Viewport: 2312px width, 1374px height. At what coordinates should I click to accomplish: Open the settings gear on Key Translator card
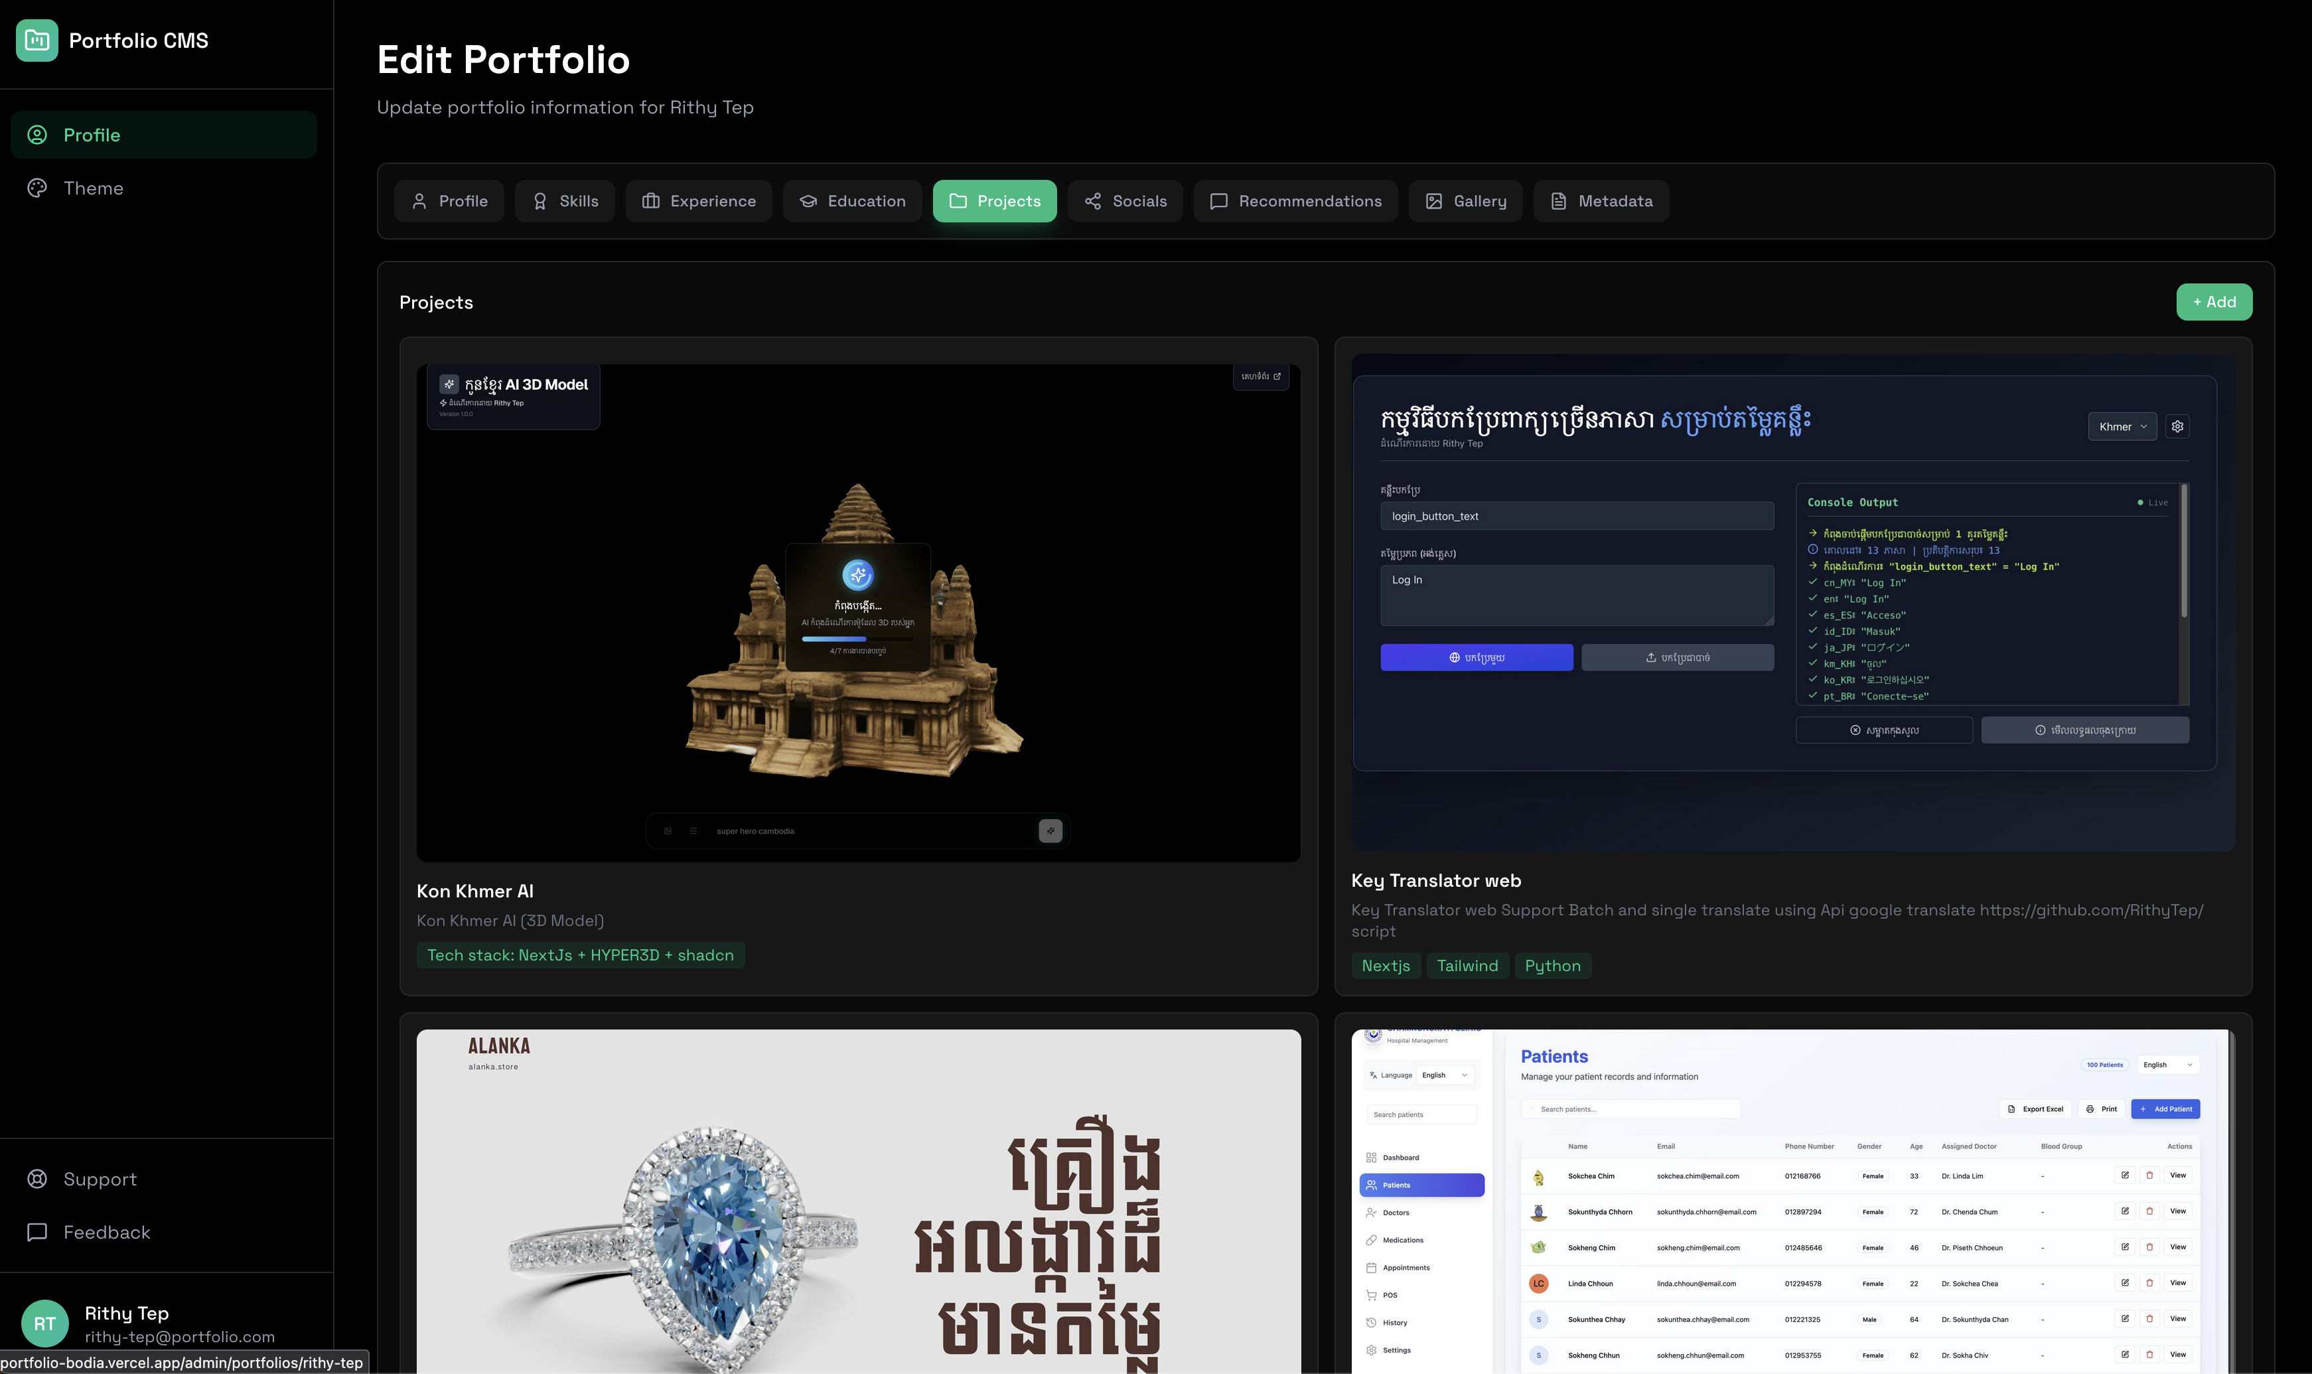coord(2177,426)
